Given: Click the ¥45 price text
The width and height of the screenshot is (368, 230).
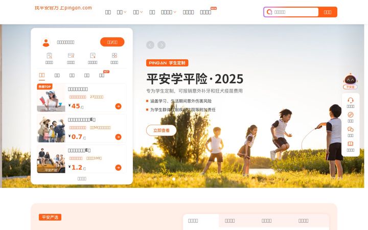Looking at the screenshot, I should click(76, 106).
